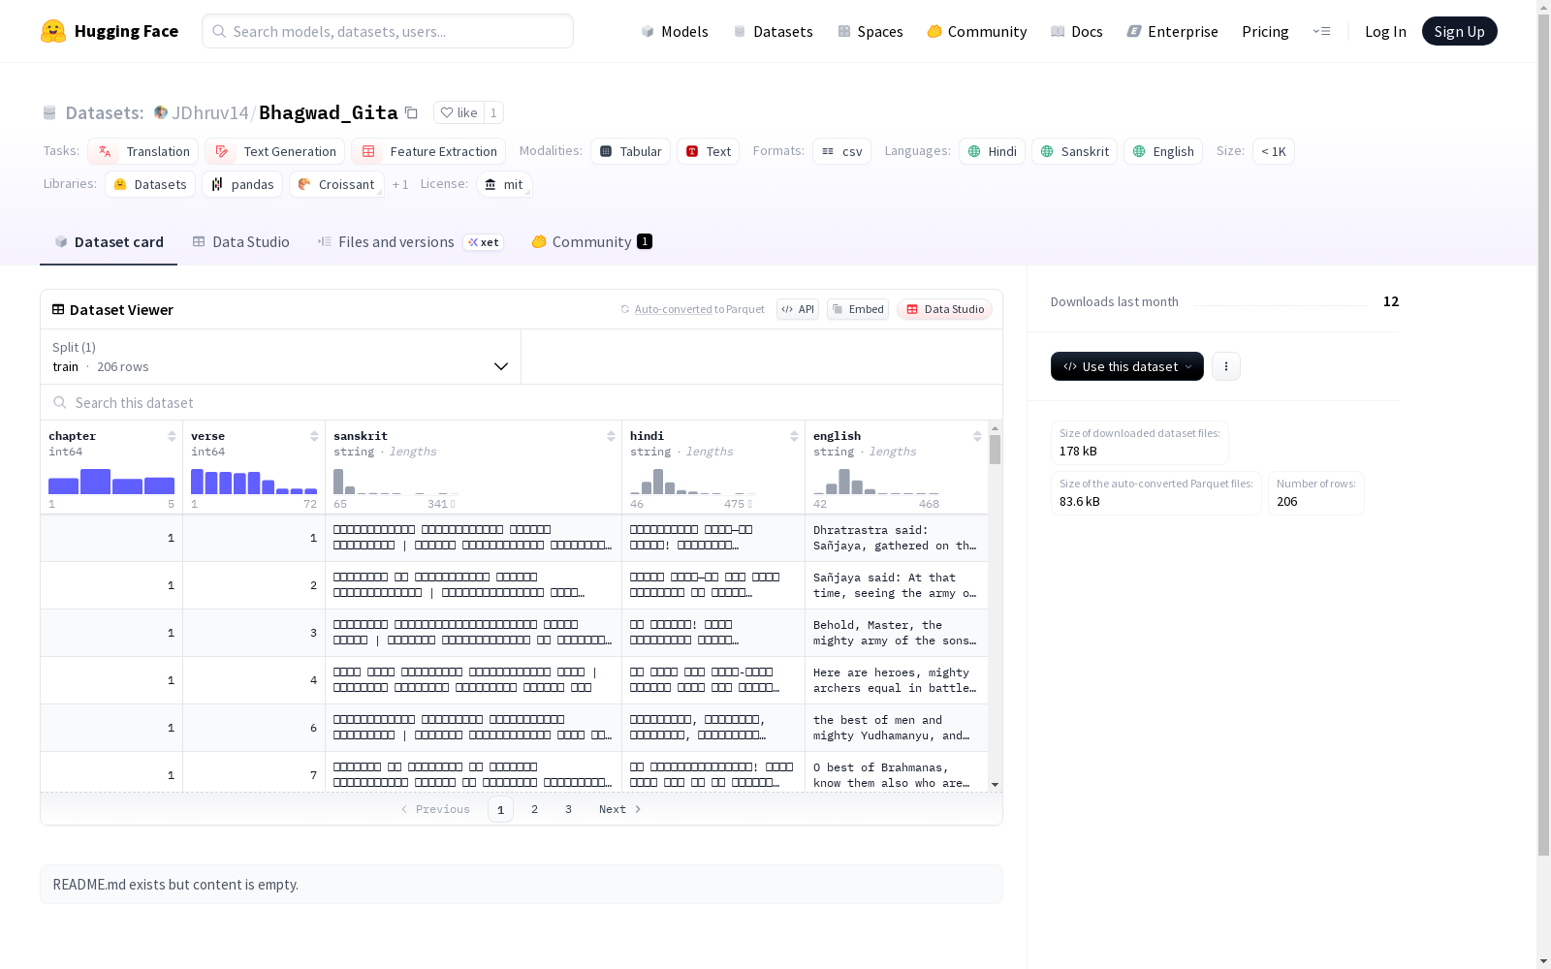The height and width of the screenshot is (969, 1551).
Task: Open Community in the top navigation
Action: tap(976, 31)
